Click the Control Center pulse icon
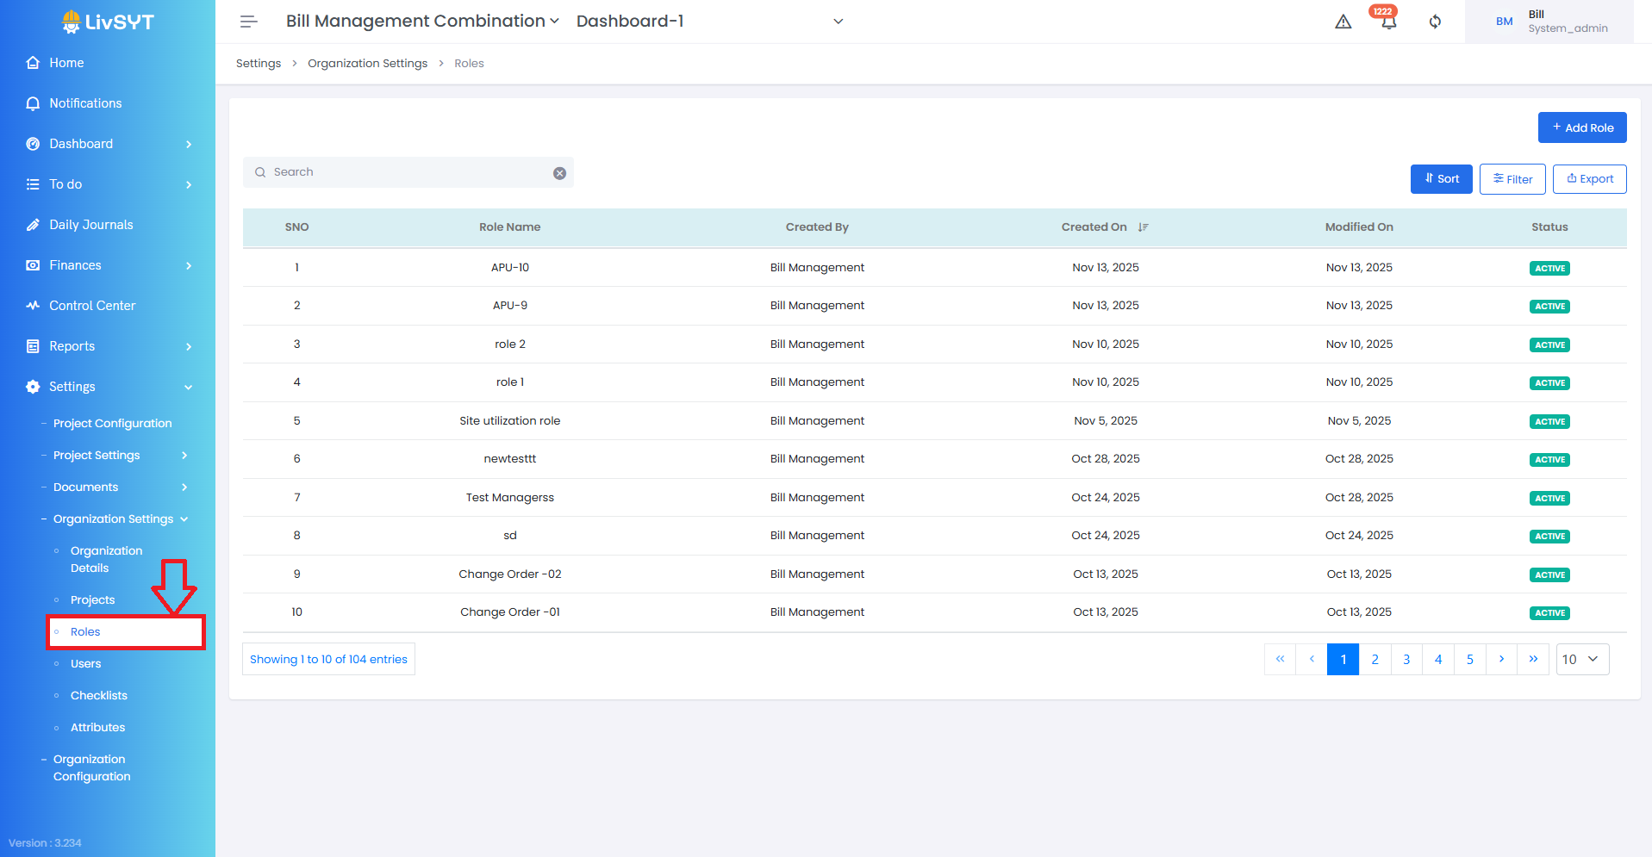 click(33, 306)
